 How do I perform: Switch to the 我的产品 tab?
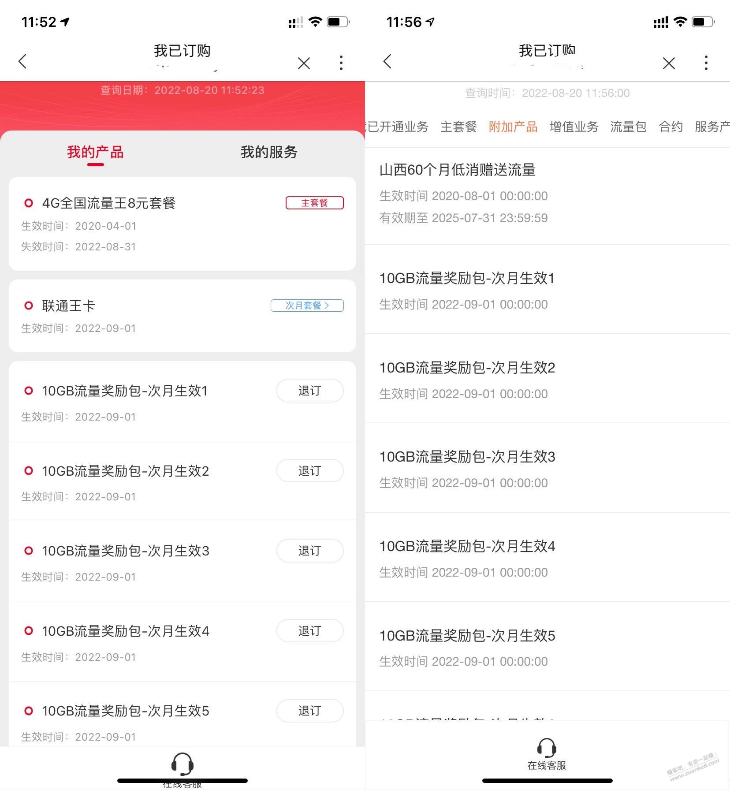point(95,152)
